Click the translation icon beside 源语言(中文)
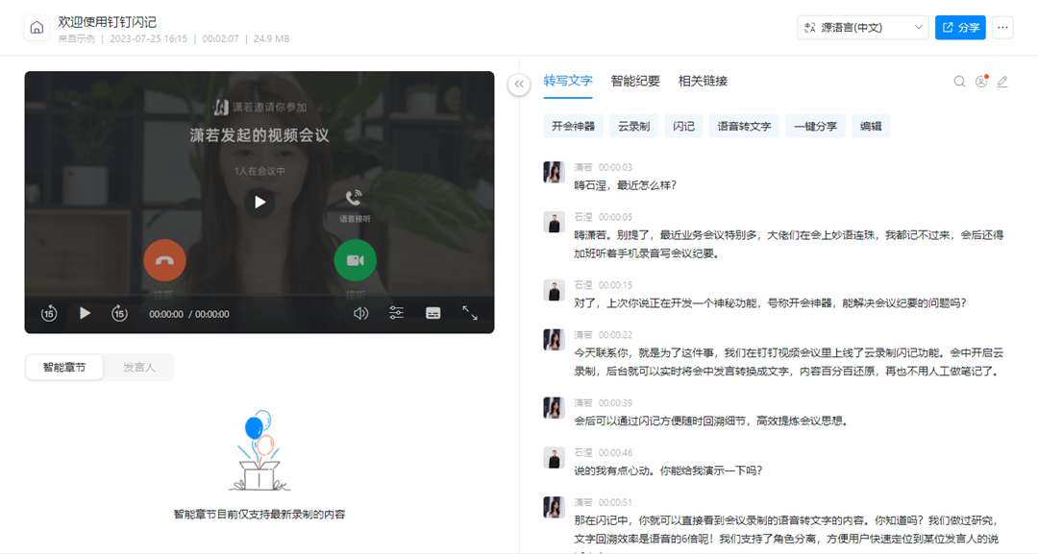 click(x=809, y=28)
